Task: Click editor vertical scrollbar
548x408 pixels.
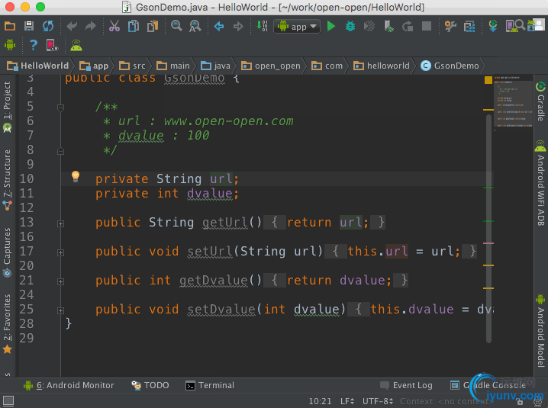Action: coord(488,229)
